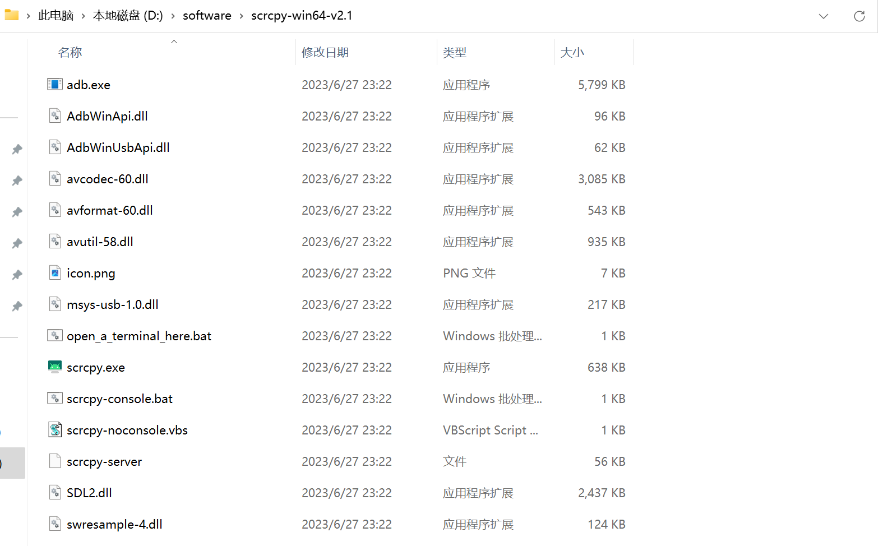Viewport: 883px width, 546px height.
Task: Click the blank scrcpy-server file icon
Action: pos(54,461)
